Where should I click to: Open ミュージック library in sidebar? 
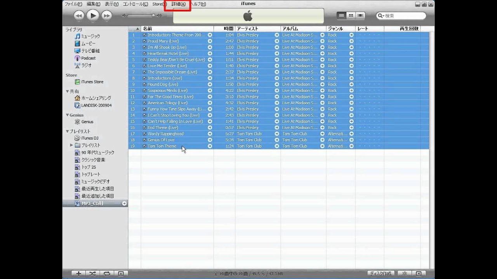tap(87, 36)
